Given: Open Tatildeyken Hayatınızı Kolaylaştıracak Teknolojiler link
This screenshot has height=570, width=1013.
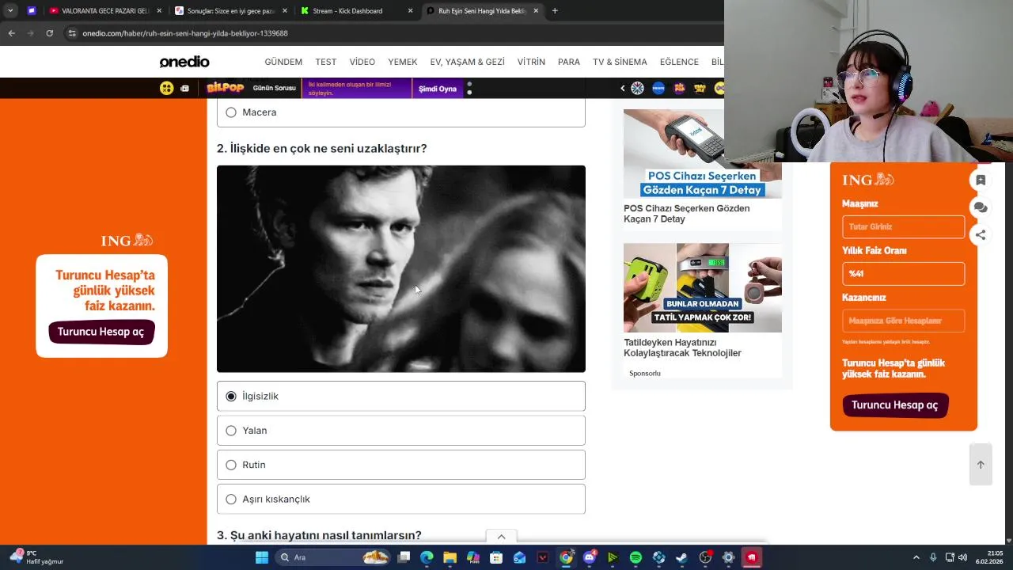Looking at the screenshot, I should (x=682, y=348).
